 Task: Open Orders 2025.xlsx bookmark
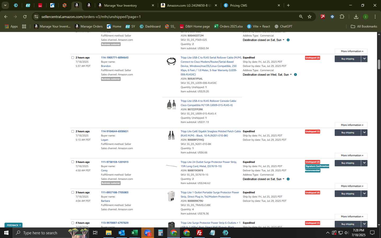pyautogui.click(x=228, y=26)
